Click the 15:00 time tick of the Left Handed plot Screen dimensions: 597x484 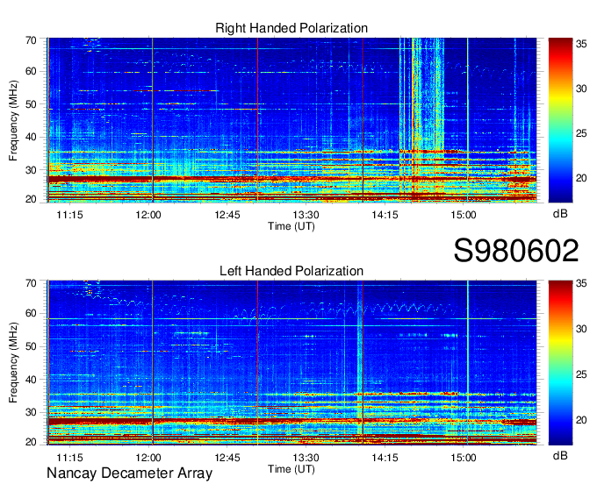[x=464, y=458]
